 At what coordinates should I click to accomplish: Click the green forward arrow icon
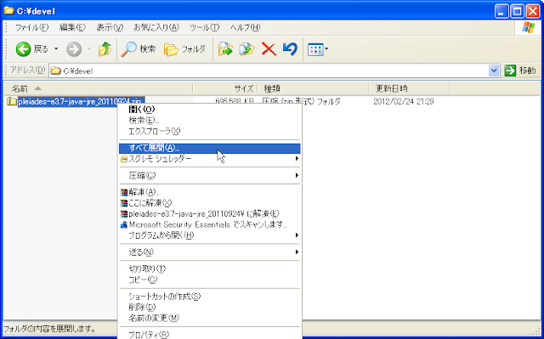tap(74, 49)
